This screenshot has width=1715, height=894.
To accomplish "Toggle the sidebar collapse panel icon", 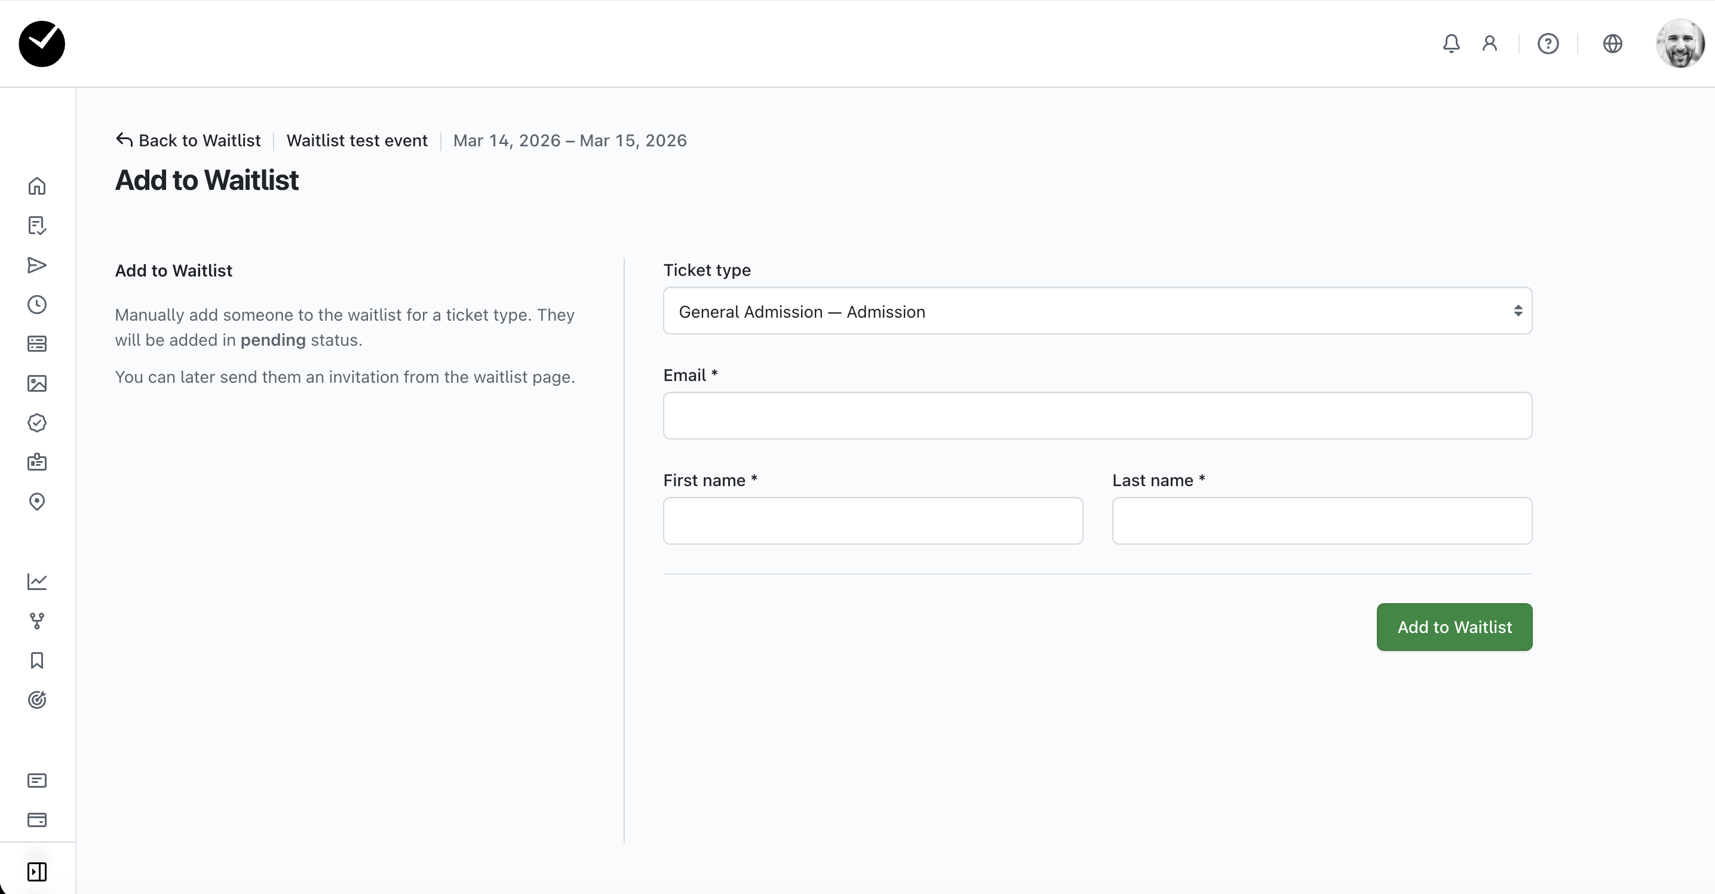I will click(x=36, y=871).
